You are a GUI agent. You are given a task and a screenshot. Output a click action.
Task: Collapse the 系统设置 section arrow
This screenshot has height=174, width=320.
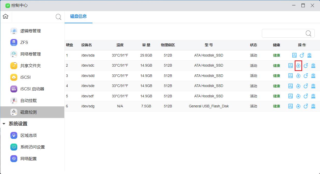[x=4, y=124]
